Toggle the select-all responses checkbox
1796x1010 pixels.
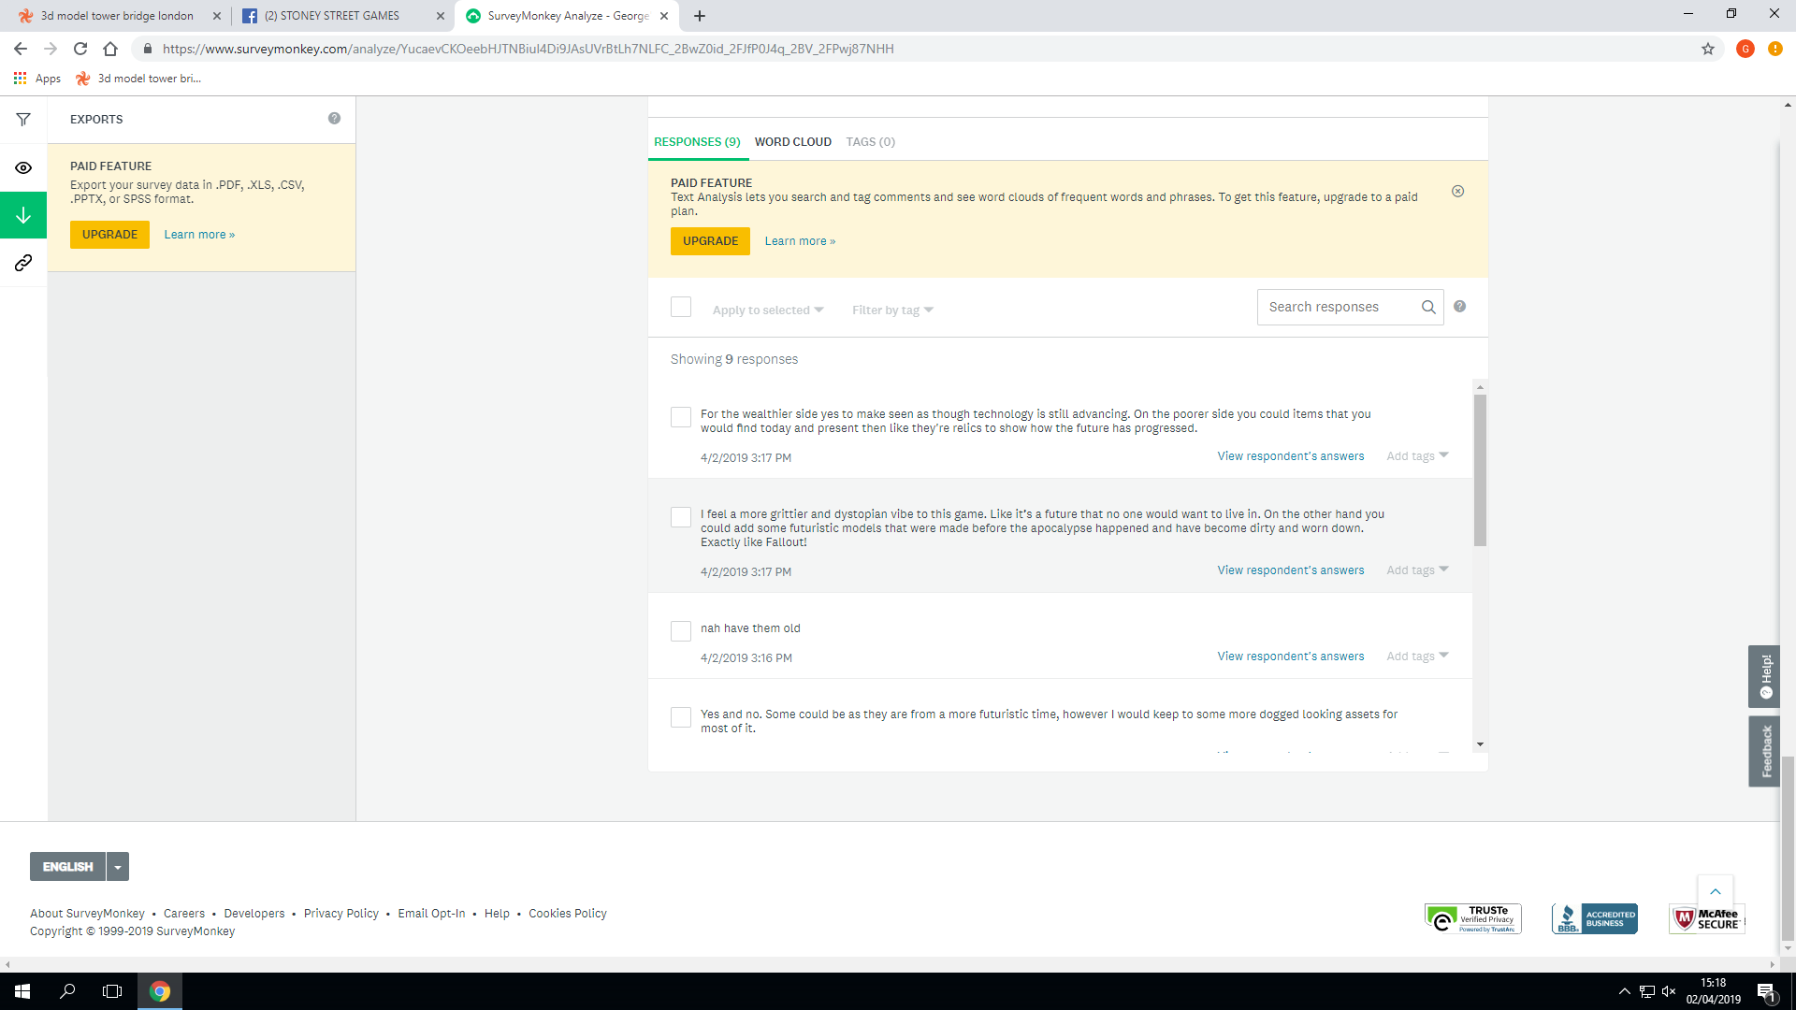coord(681,307)
